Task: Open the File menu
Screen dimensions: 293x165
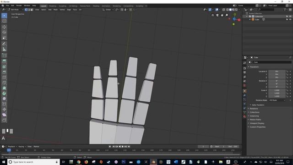Action: coord(7,5)
